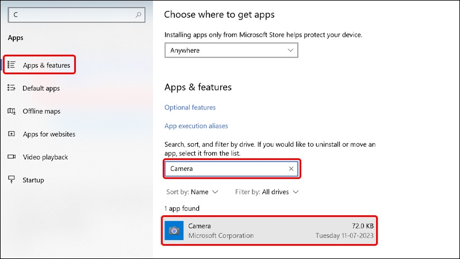Viewport: 460px width, 259px height.
Task: Click the magnifier icon in settings search
Action: tap(138, 15)
